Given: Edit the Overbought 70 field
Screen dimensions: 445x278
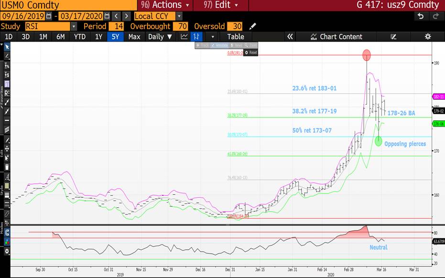Looking at the screenshot, I should (181, 26).
